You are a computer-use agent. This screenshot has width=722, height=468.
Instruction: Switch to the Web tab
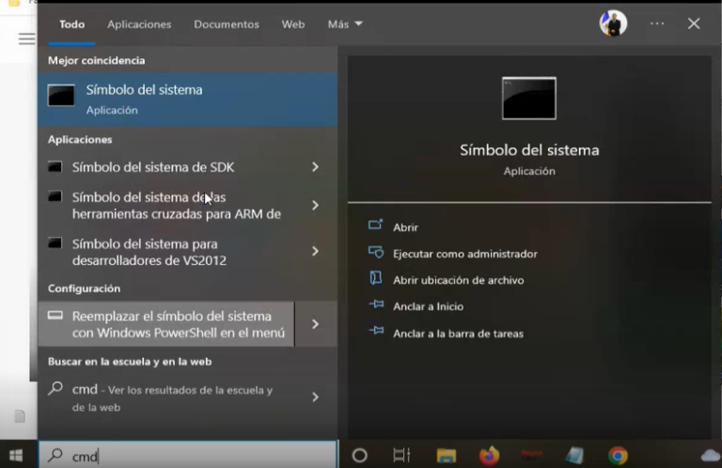coord(293,24)
